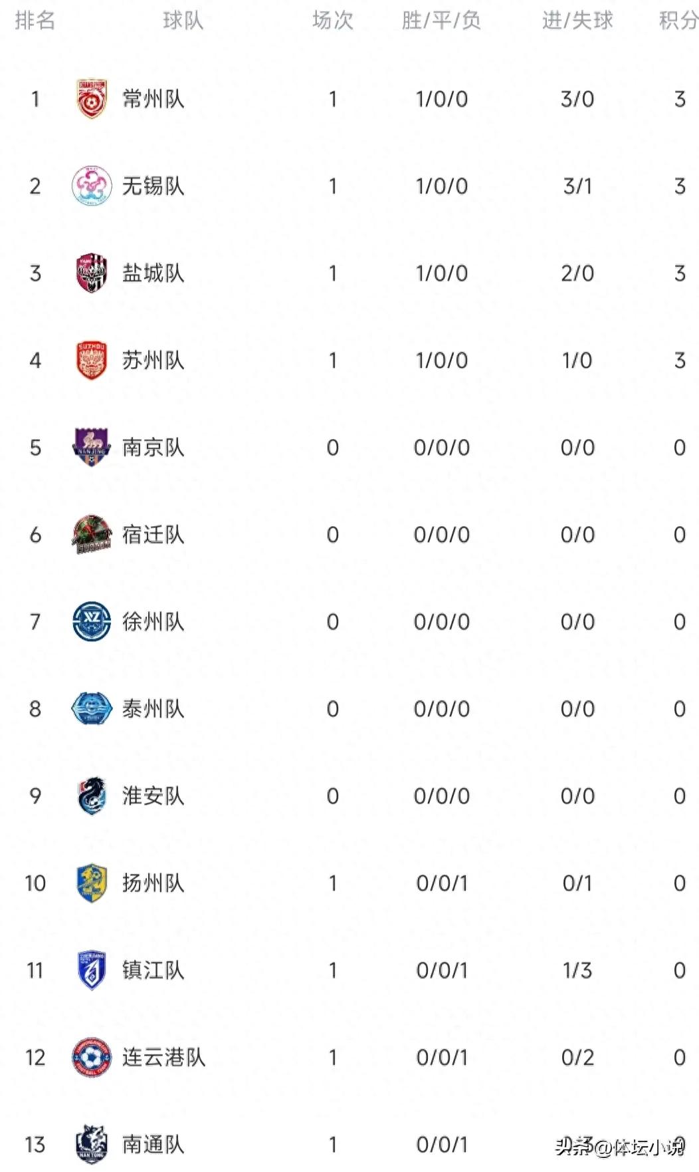Image resolution: width=699 pixels, height=1172 pixels.
Task: Click the 场次 column header
Action: click(x=332, y=22)
